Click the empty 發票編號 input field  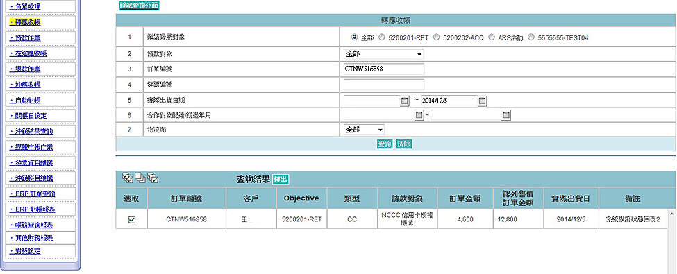click(x=384, y=85)
